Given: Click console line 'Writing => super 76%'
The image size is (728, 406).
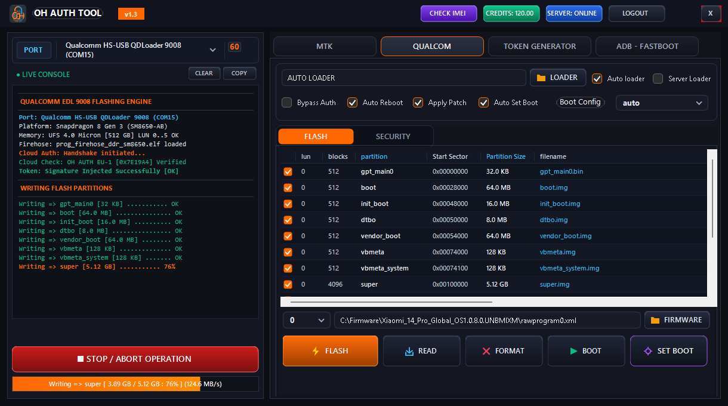Looking at the screenshot, I should (x=97, y=266).
